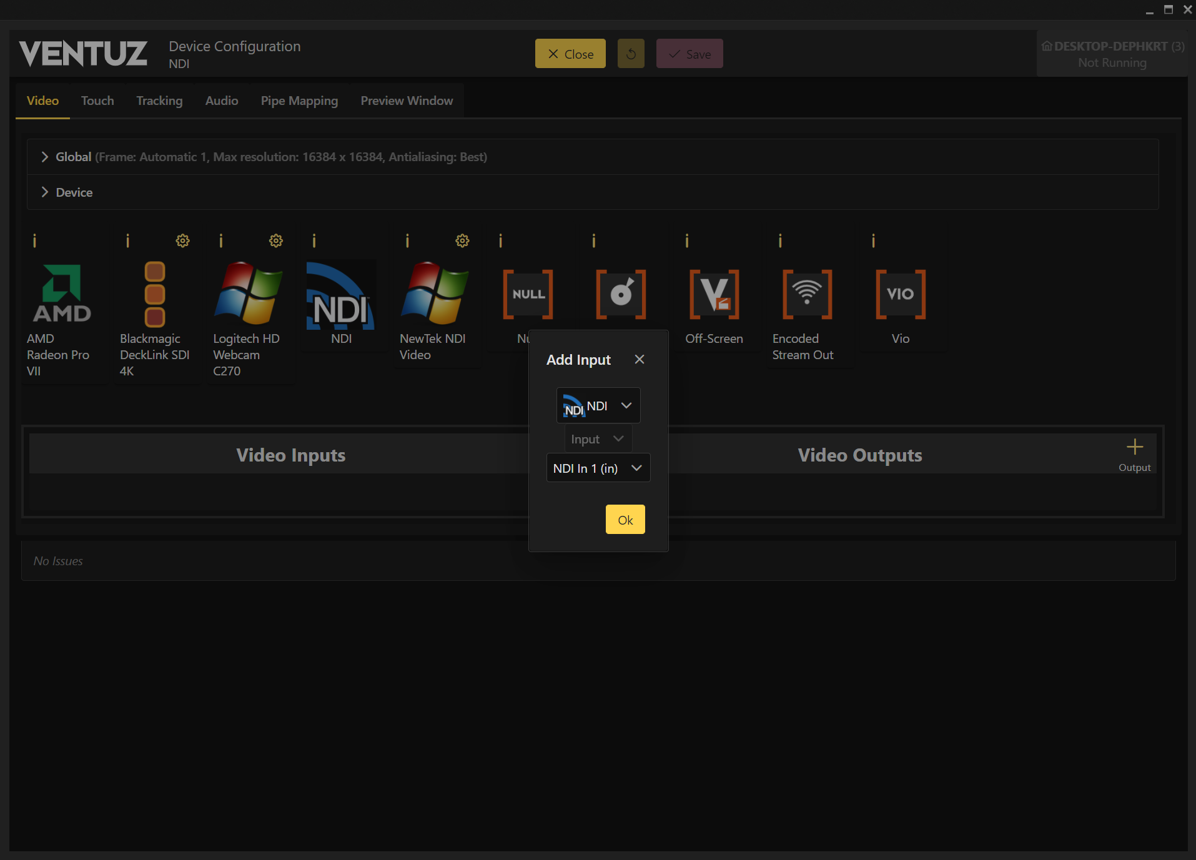Click the Vio device icon

click(900, 294)
